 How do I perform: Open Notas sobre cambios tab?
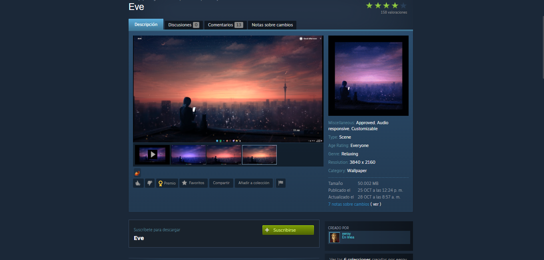[272, 25]
